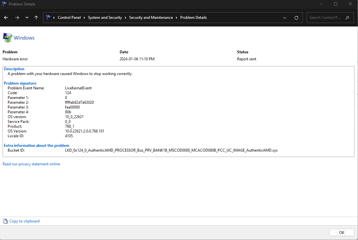358x240 pixels.
Task: Close the Problem Details window
Action: pyautogui.click(x=350, y=4)
